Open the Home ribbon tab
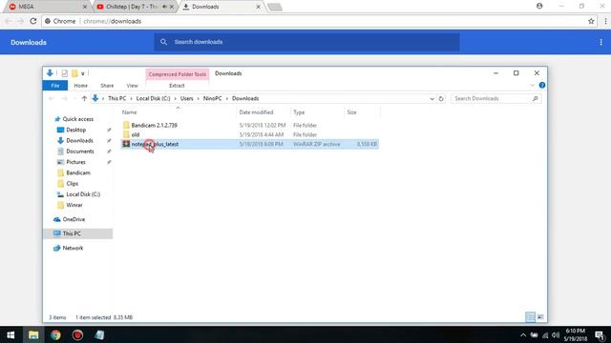Image resolution: width=611 pixels, height=343 pixels. tap(80, 86)
